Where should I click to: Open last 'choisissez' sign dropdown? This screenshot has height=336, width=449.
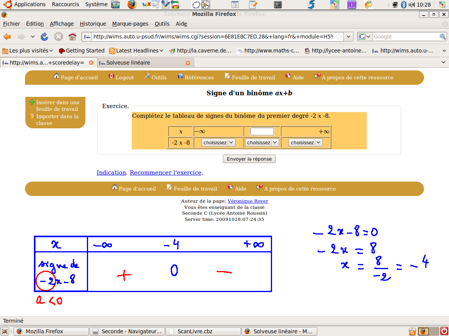306,143
